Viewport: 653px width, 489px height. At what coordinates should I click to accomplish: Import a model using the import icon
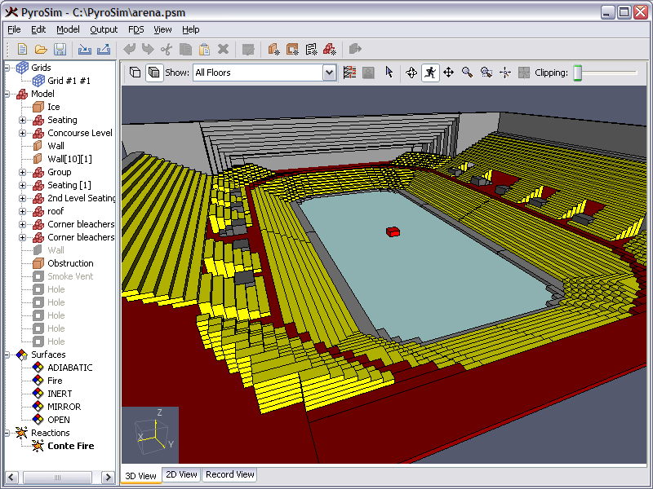point(85,49)
